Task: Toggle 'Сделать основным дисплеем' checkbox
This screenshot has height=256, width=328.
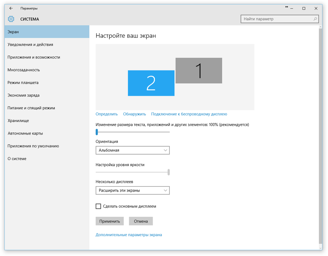Action: coord(98,206)
